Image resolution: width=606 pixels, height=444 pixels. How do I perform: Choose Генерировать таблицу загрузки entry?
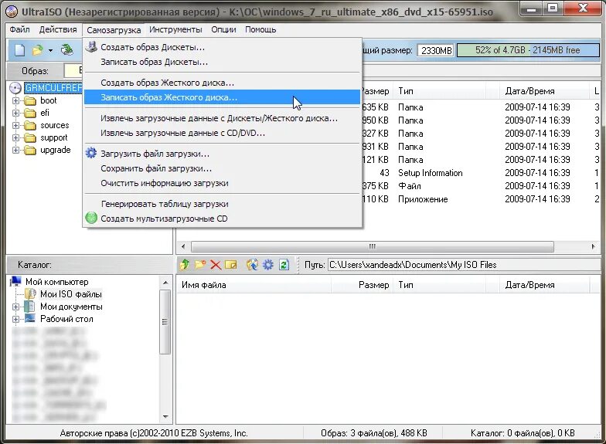coord(223,204)
